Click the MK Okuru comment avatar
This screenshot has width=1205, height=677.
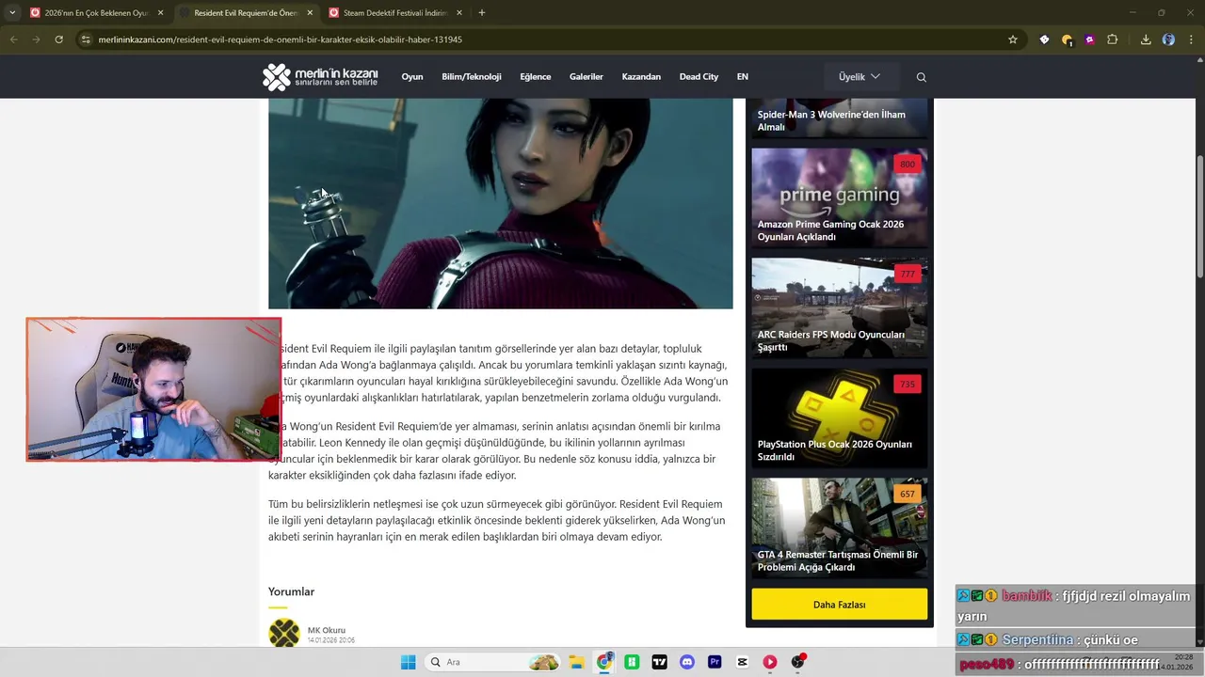pyautogui.click(x=284, y=633)
